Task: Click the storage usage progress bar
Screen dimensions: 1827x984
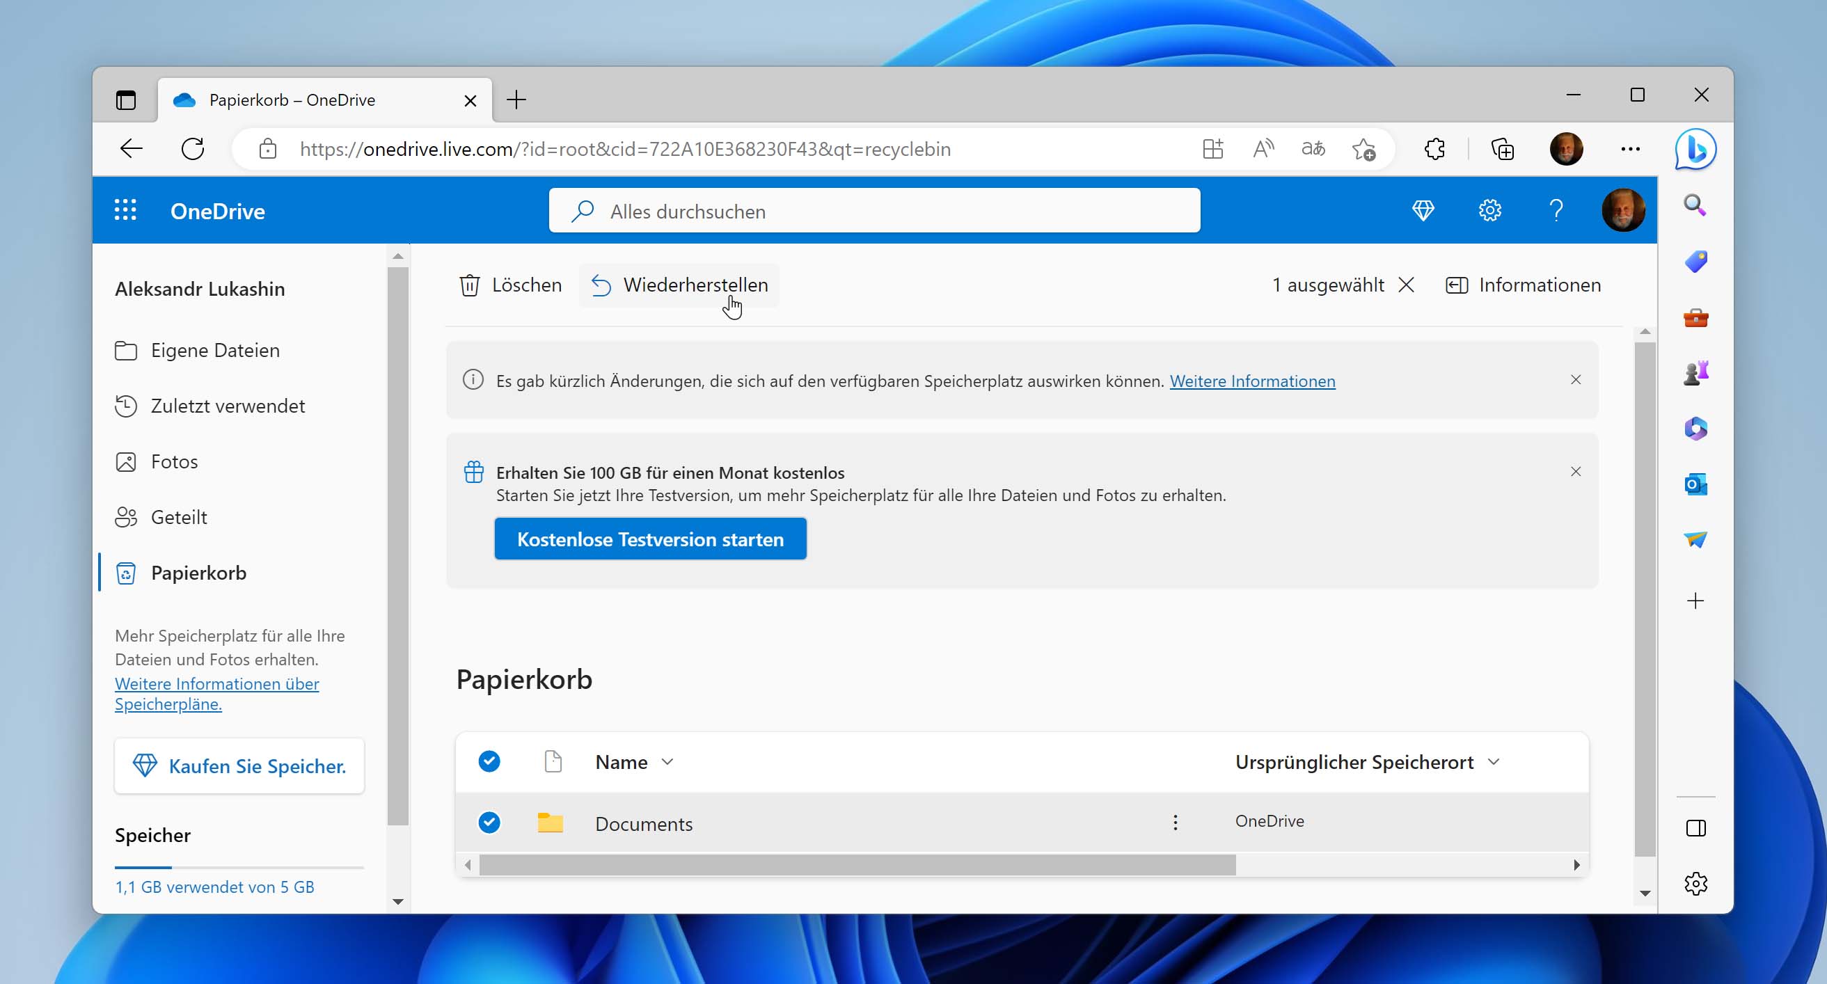Action: pos(239,867)
